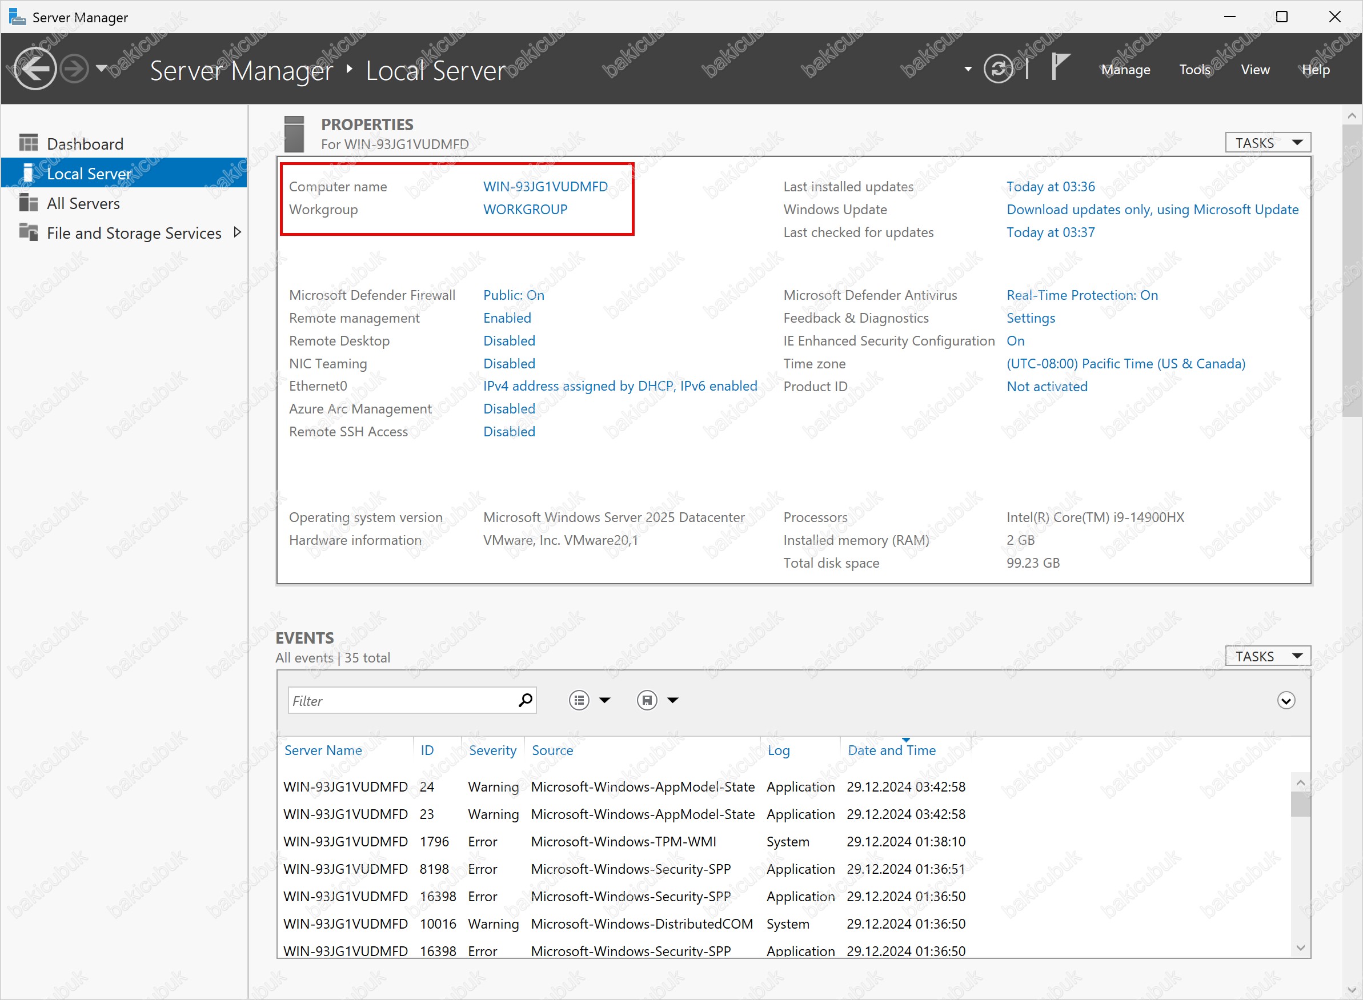The height and width of the screenshot is (1000, 1363).
Task: Open the navigation history dropdown arrow
Action: pos(102,68)
